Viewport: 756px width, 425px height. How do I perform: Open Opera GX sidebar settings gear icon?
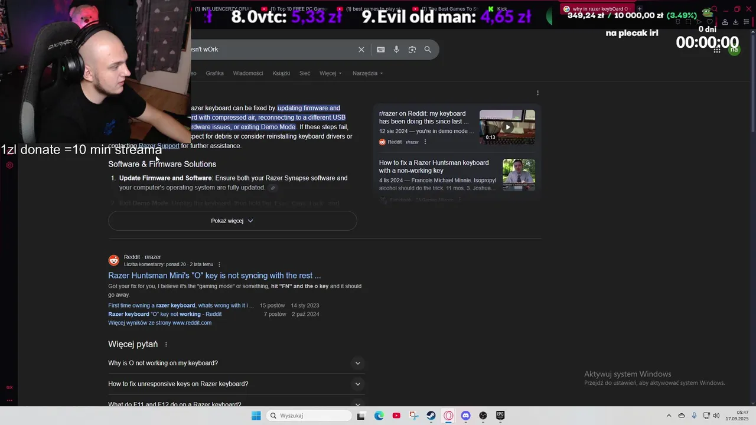coord(9,165)
